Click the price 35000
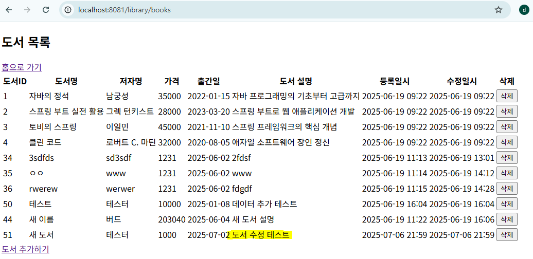Screen dimensions: 533x259 [x=170, y=97]
